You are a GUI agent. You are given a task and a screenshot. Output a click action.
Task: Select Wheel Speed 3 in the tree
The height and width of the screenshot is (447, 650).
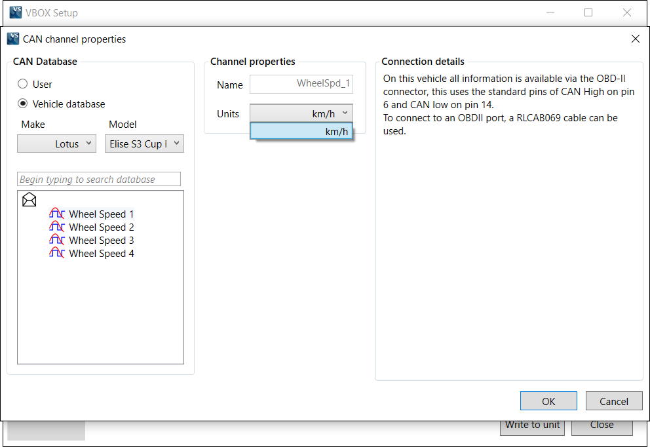pyautogui.click(x=101, y=241)
